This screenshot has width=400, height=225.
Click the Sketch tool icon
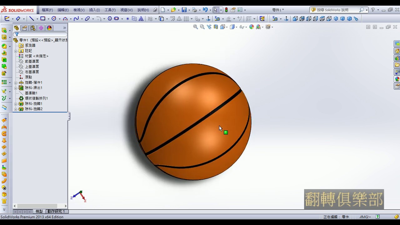pyautogui.click(x=7, y=19)
